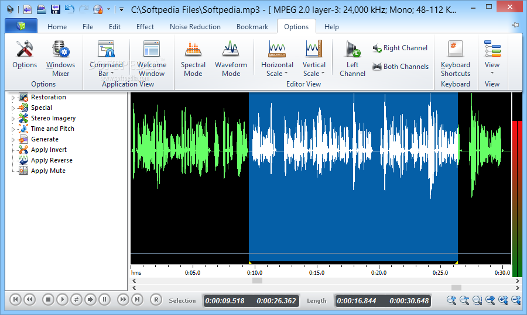Image resolution: width=527 pixels, height=315 pixels.
Task: Click the selection end time field 0:00:26.362
Action: click(x=276, y=301)
